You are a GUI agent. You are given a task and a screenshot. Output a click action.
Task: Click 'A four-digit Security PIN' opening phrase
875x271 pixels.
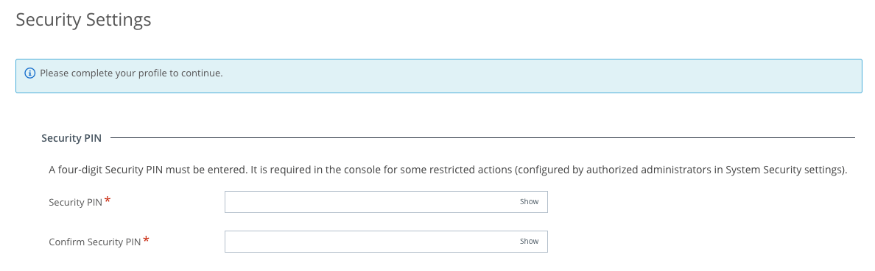pyautogui.click(x=105, y=170)
